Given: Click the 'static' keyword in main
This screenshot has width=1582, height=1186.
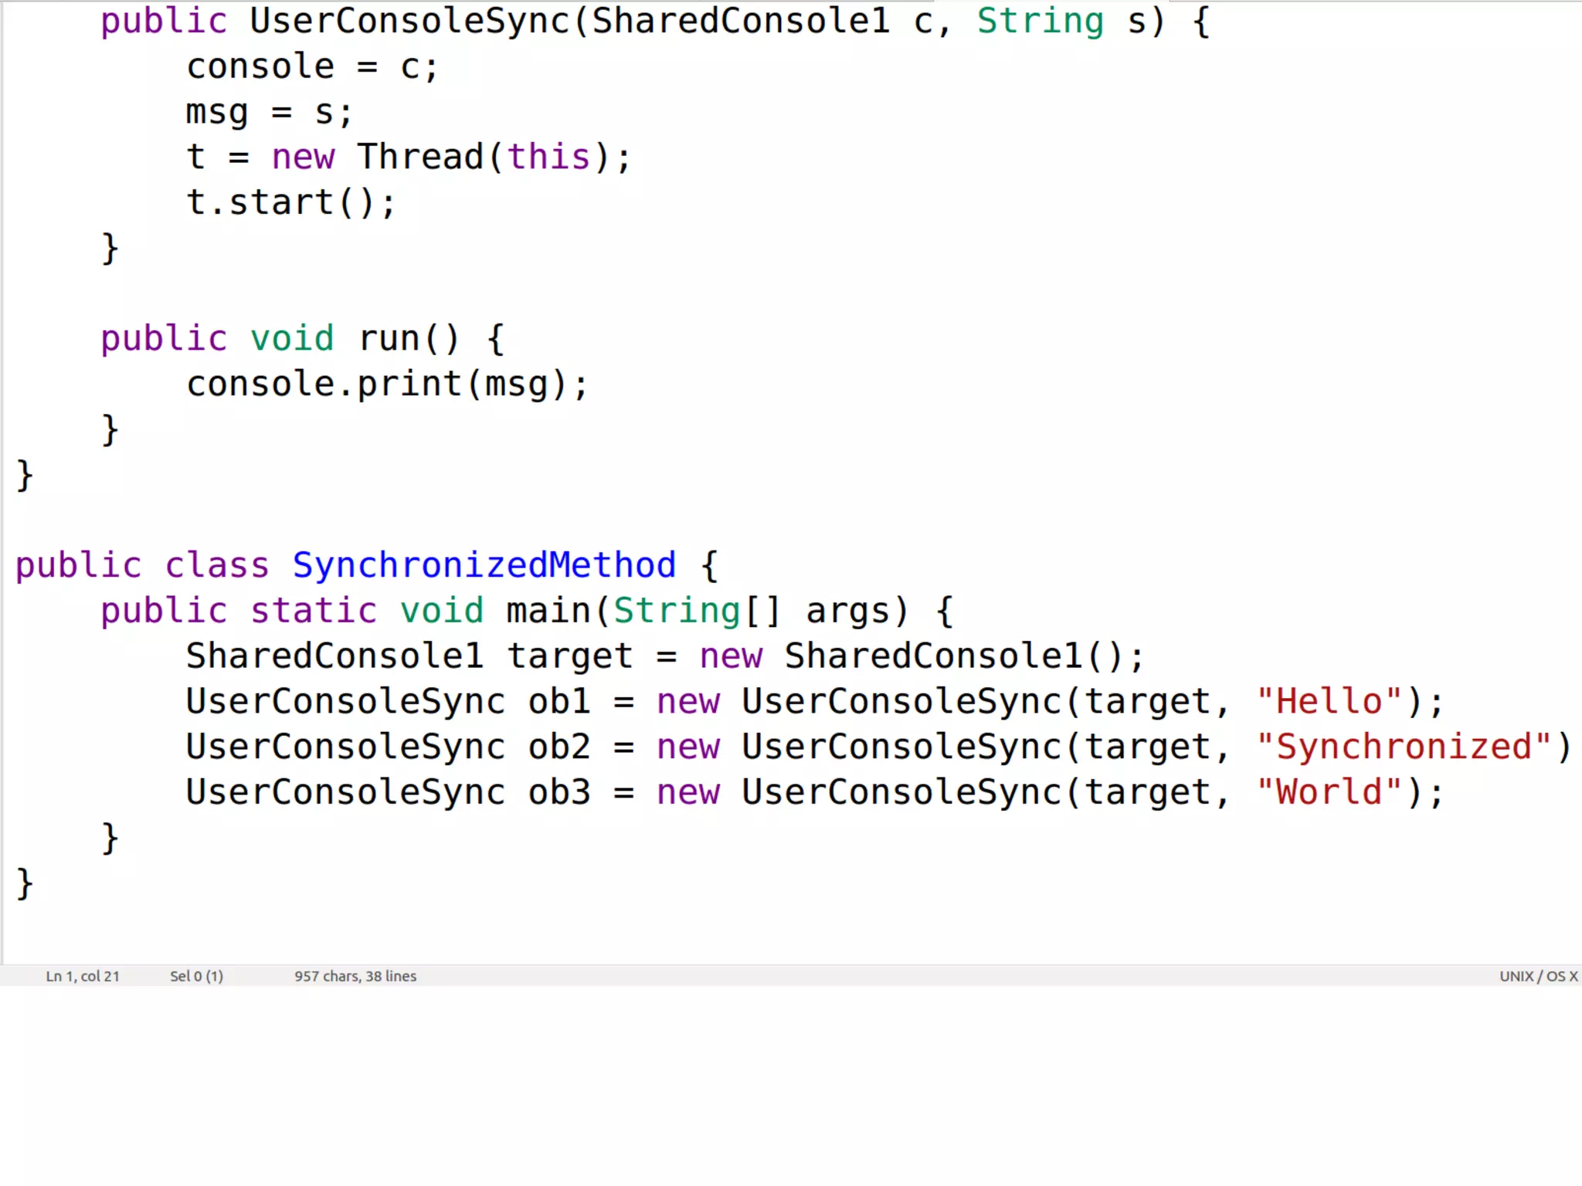Looking at the screenshot, I should click(314, 611).
